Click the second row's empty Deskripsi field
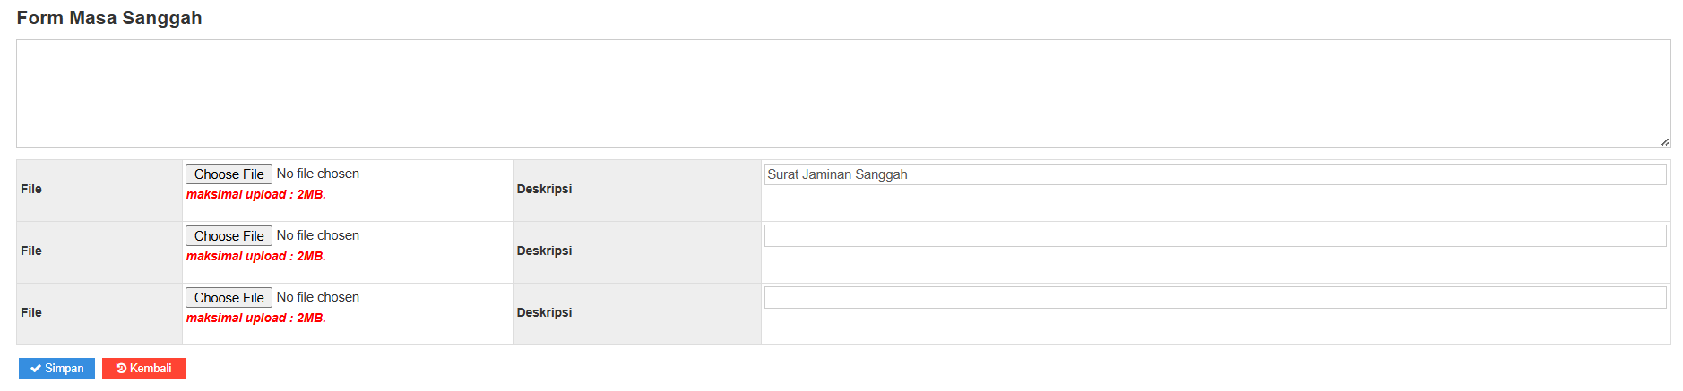 point(1214,236)
